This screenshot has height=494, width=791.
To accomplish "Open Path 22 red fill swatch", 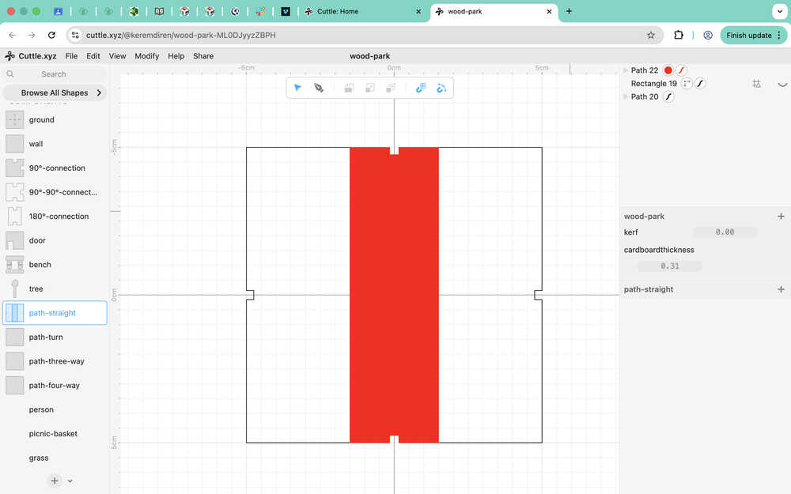I will [x=668, y=70].
